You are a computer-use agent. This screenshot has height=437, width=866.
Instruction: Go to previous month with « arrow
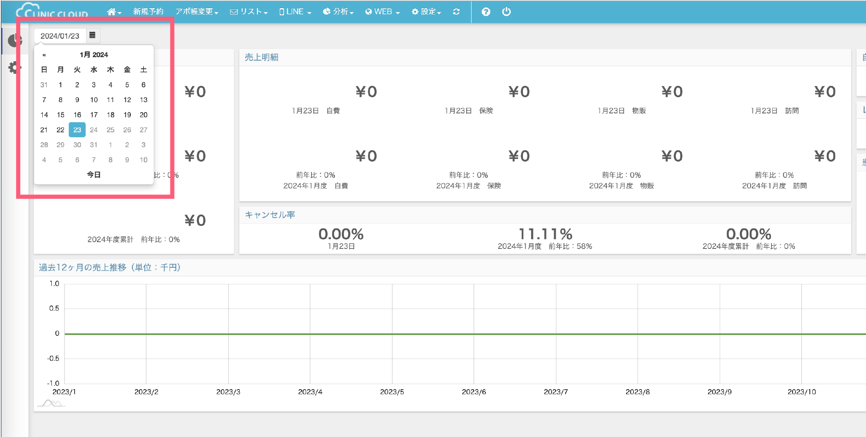click(44, 55)
